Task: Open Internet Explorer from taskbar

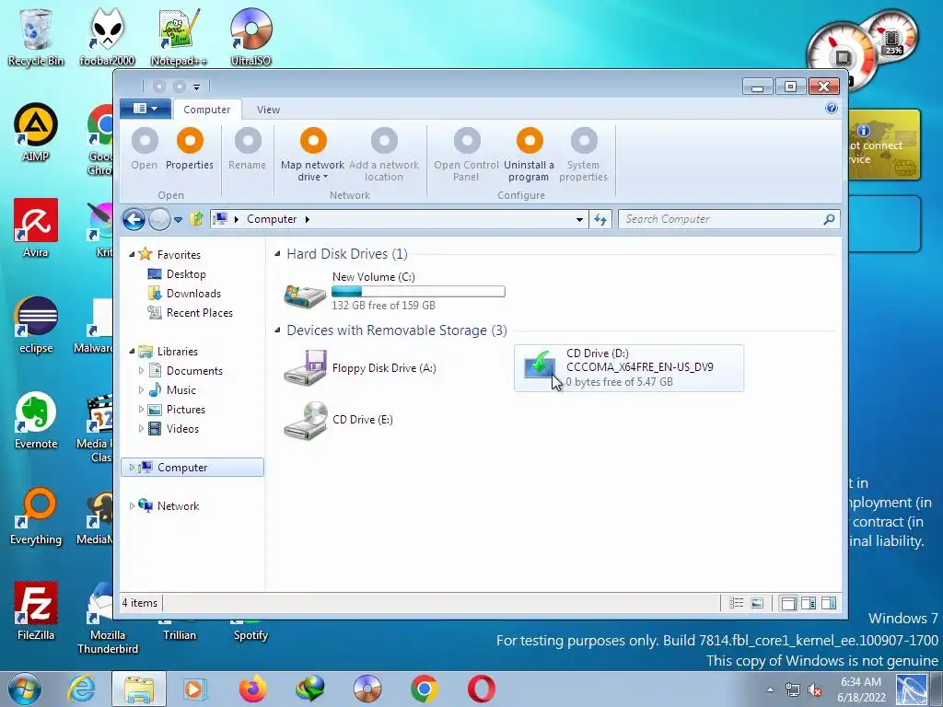Action: (x=82, y=689)
